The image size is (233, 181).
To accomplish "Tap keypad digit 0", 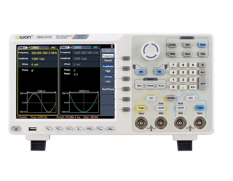I will pyautogui.click(x=173, y=87).
